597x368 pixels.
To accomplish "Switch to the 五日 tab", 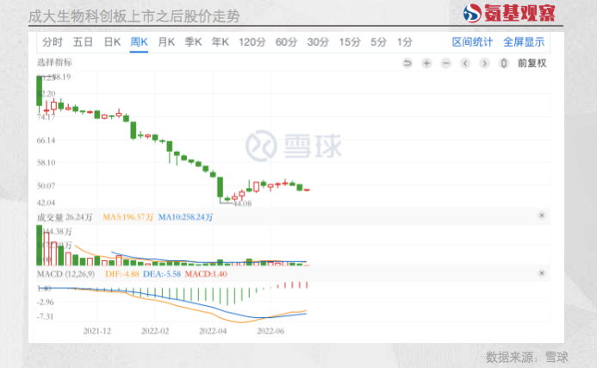I will 83,41.
